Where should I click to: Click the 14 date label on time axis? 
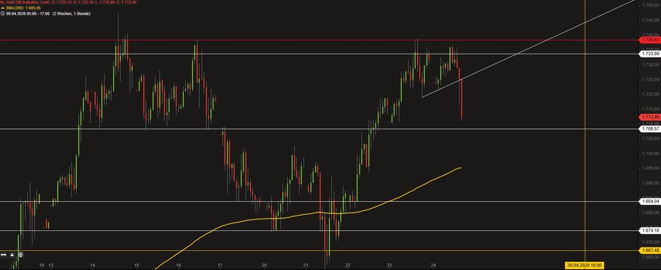92,265
